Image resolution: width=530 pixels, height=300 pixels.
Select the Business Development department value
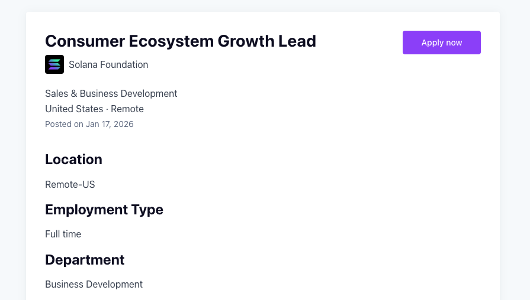[94, 284]
